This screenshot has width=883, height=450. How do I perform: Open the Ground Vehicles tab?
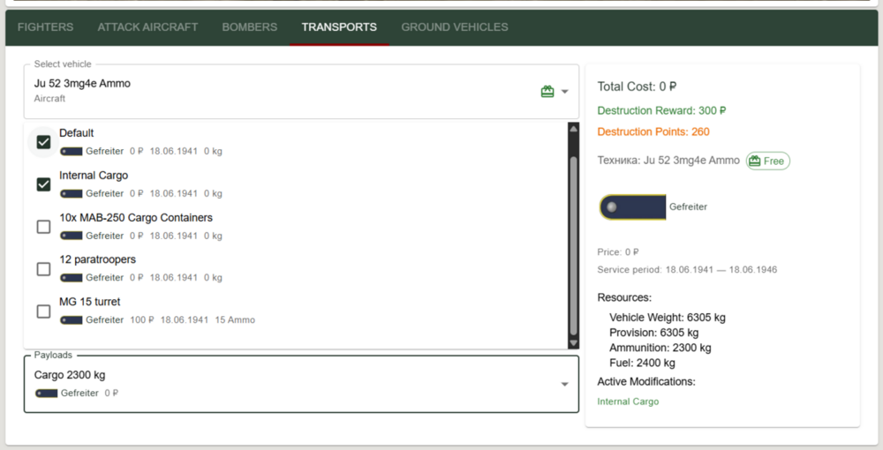[x=455, y=27]
